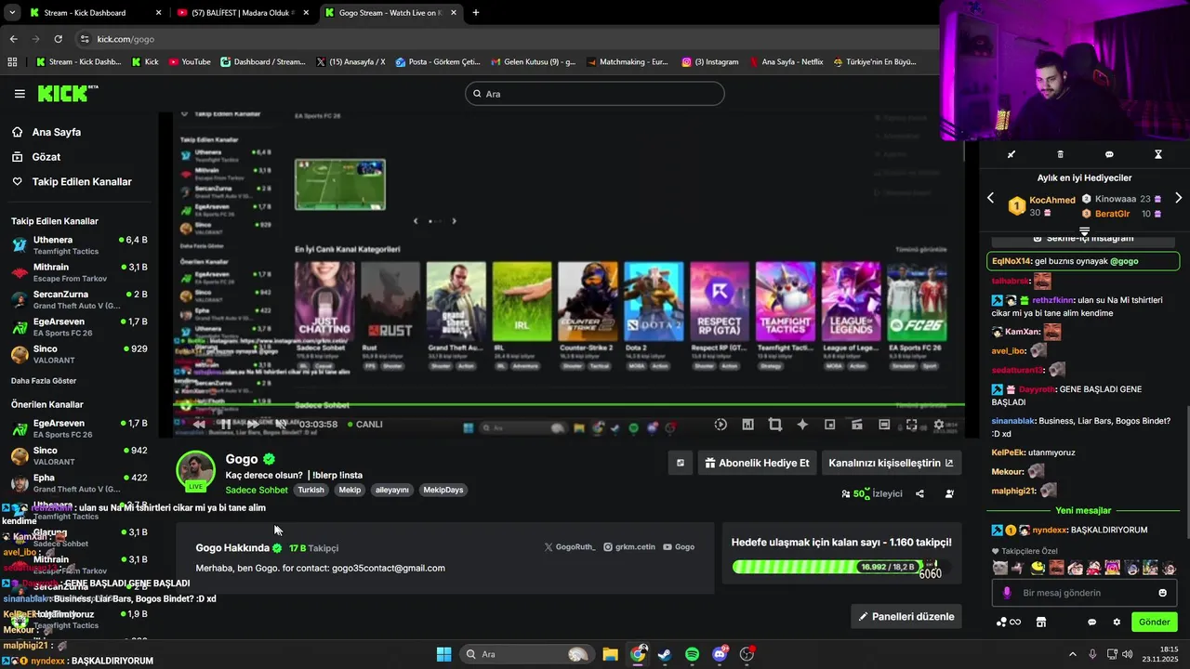Screen dimensions: 1190x669
Task: Select the MekipDays tag
Action: pyautogui.click(x=443, y=490)
